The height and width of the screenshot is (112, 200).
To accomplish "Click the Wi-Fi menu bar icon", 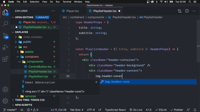I will (161, 2).
